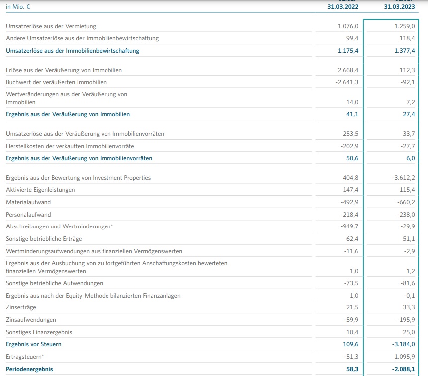Click value 112,3
The height and width of the screenshot is (376, 428).
[x=407, y=70]
